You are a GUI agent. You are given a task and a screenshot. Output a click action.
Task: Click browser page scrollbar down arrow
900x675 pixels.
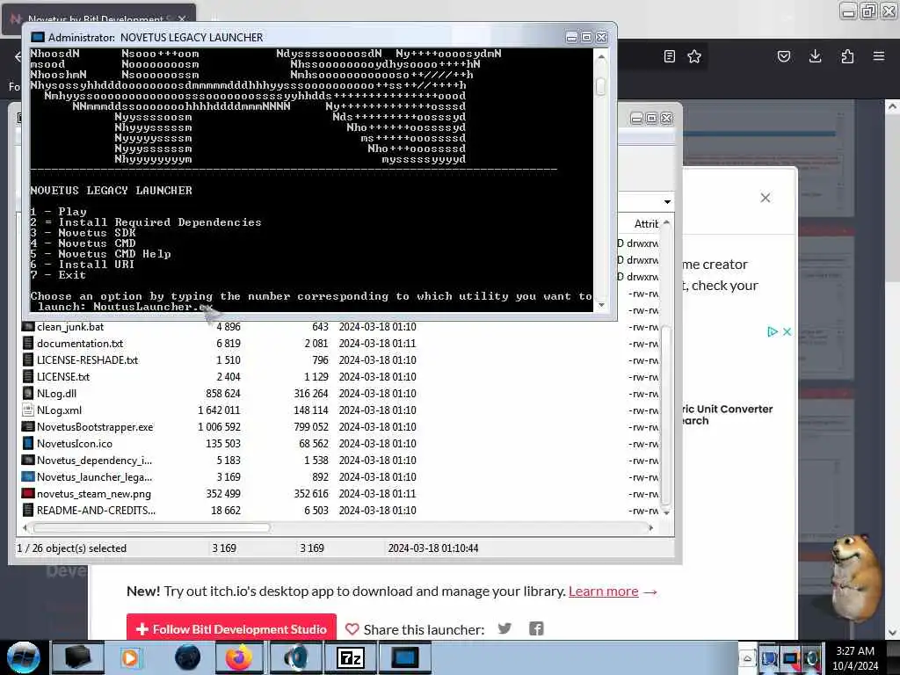click(892, 633)
